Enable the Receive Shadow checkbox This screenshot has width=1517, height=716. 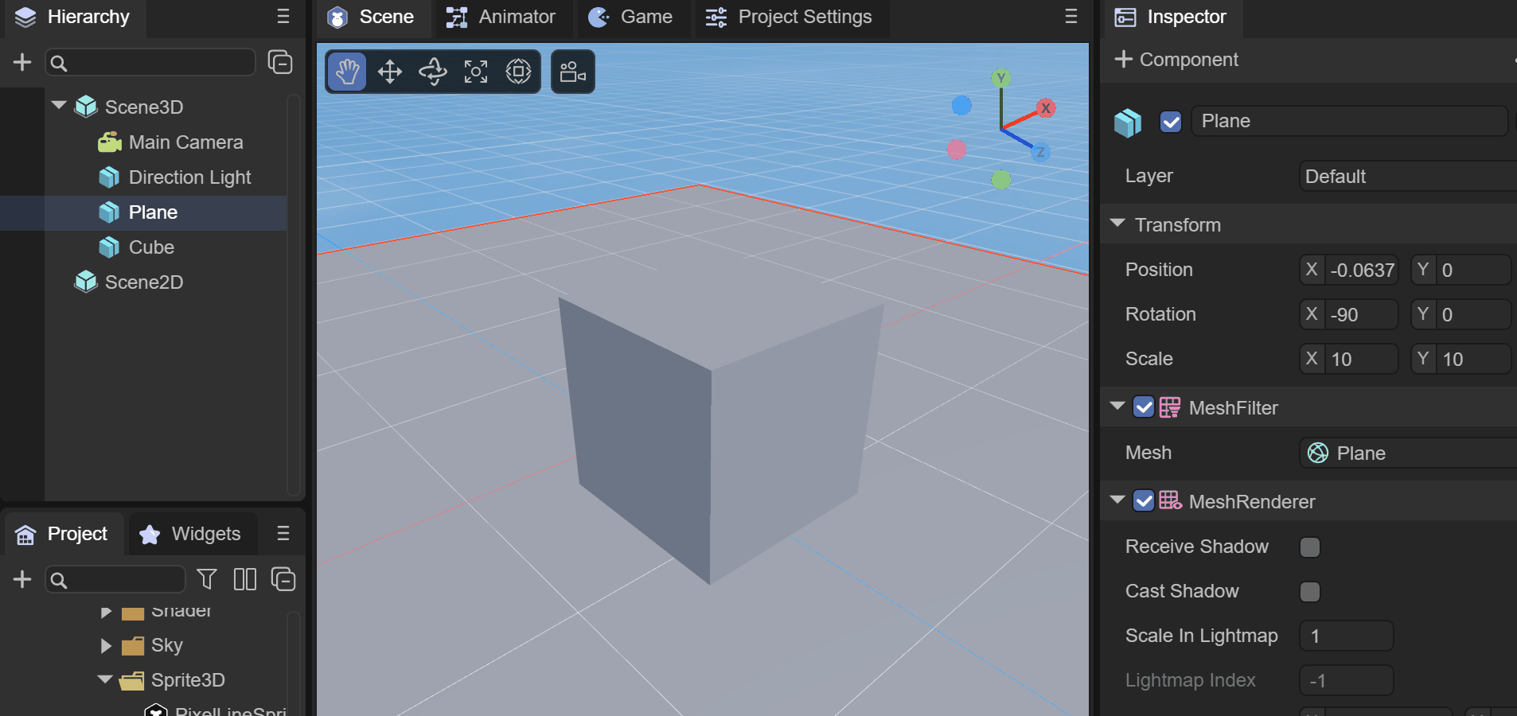pos(1309,547)
